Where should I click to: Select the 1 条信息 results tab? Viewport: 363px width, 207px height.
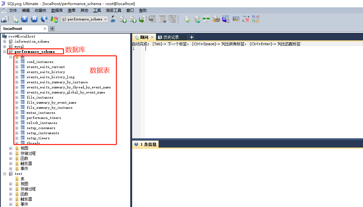click(x=146, y=144)
